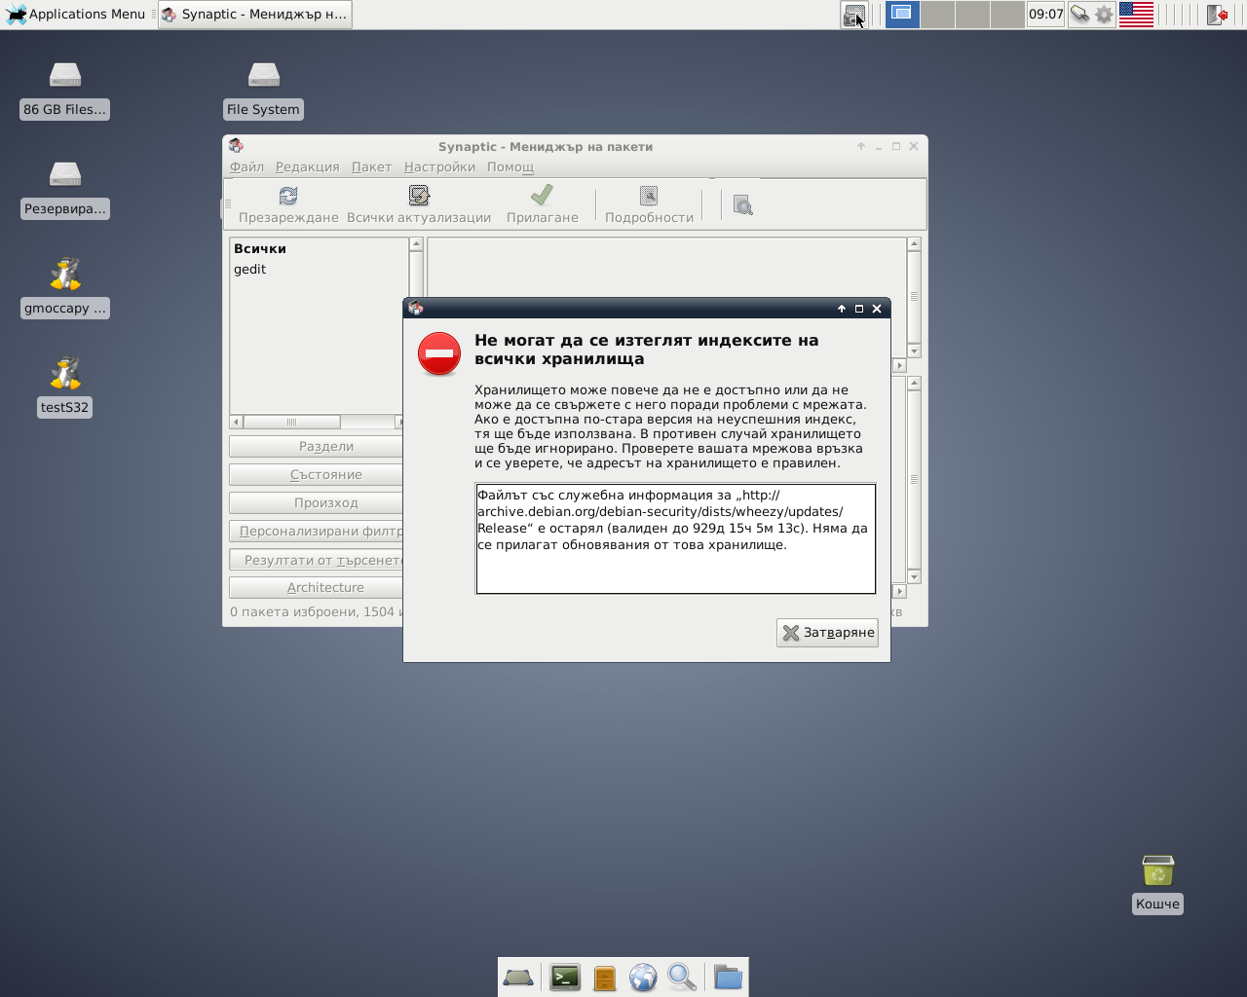This screenshot has height=997, width=1247.
Task: Click the scroll-up arrow of the package list
Action: point(914,244)
